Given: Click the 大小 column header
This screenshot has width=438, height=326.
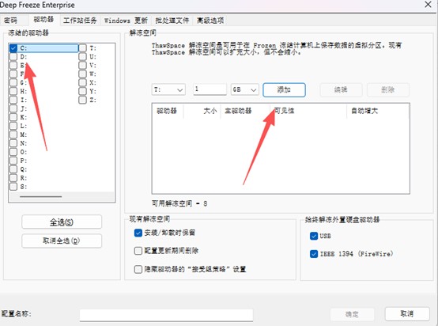Looking at the screenshot, I should pos(202,111).
